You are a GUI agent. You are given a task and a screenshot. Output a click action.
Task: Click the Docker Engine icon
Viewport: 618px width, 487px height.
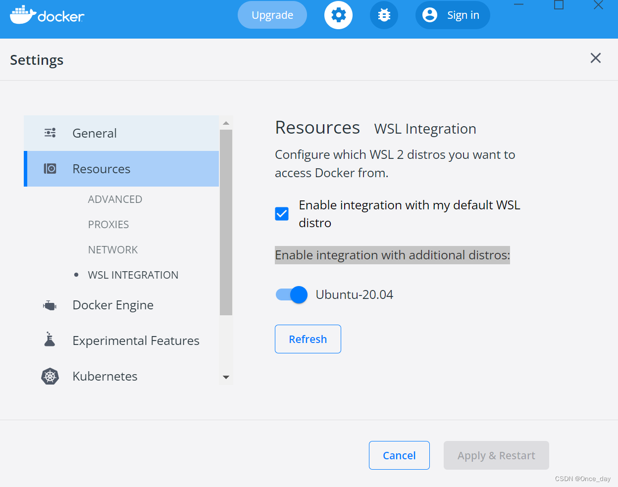coord(50,305)
